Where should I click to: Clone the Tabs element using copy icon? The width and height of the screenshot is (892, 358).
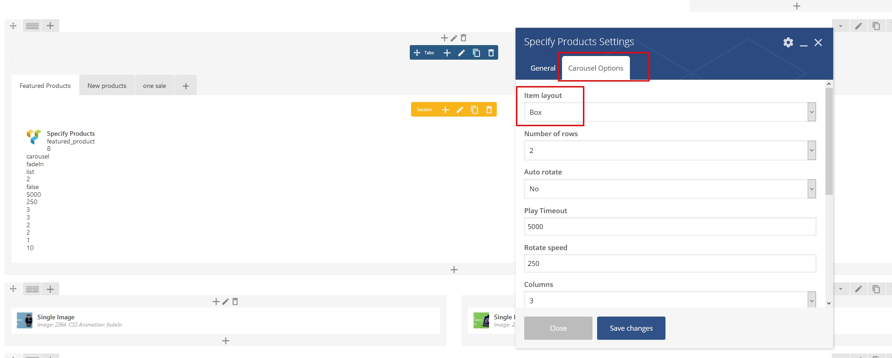tap(476, 53)
